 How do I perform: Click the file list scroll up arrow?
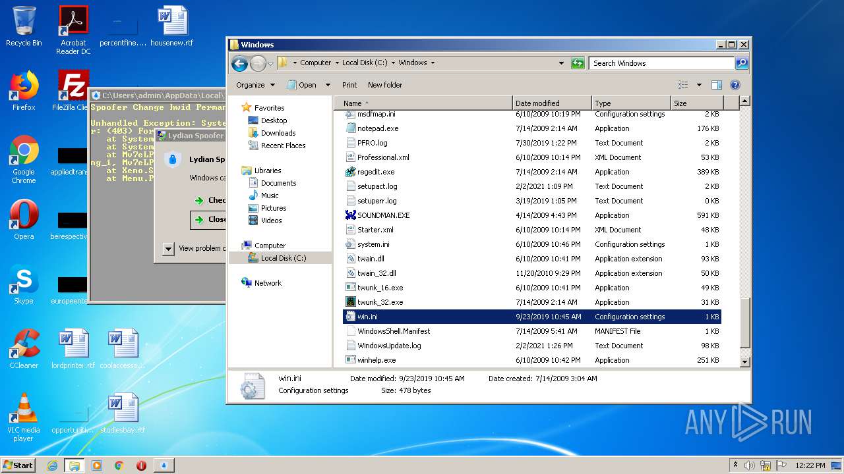click(744, 101)
